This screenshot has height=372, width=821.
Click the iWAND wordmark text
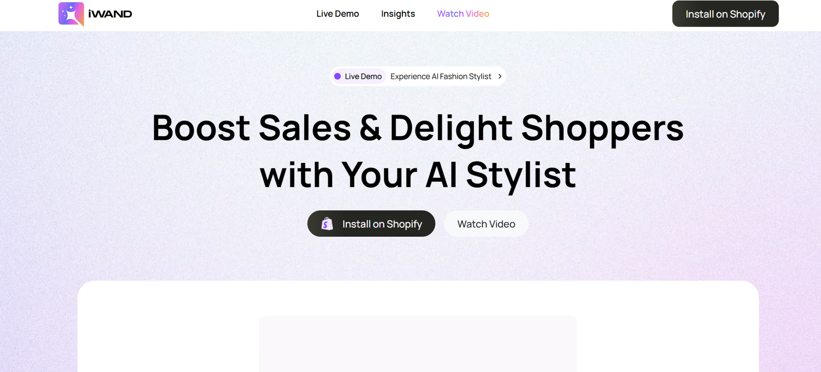point(110,14)
